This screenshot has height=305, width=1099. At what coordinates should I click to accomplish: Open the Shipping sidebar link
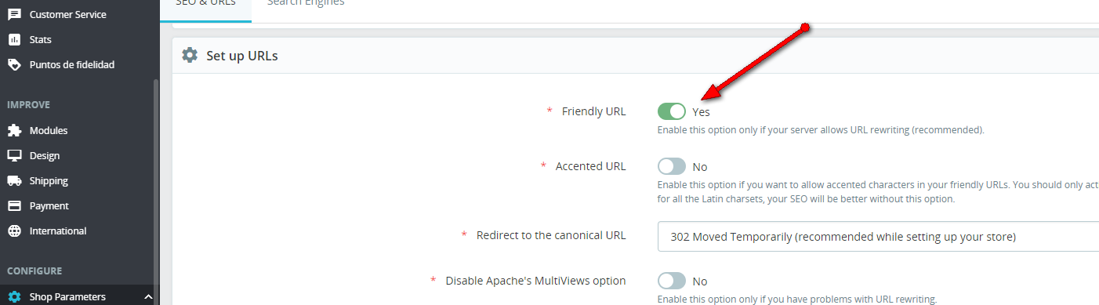(x=49, y=180)
